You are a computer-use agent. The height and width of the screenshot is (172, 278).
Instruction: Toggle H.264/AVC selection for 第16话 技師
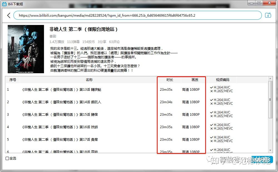point(212,125)
